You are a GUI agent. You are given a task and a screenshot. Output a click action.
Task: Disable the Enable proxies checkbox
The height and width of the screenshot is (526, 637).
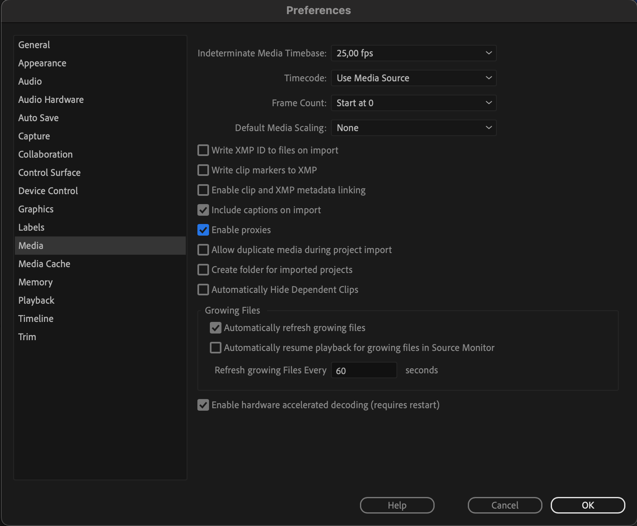coord(203,230)
